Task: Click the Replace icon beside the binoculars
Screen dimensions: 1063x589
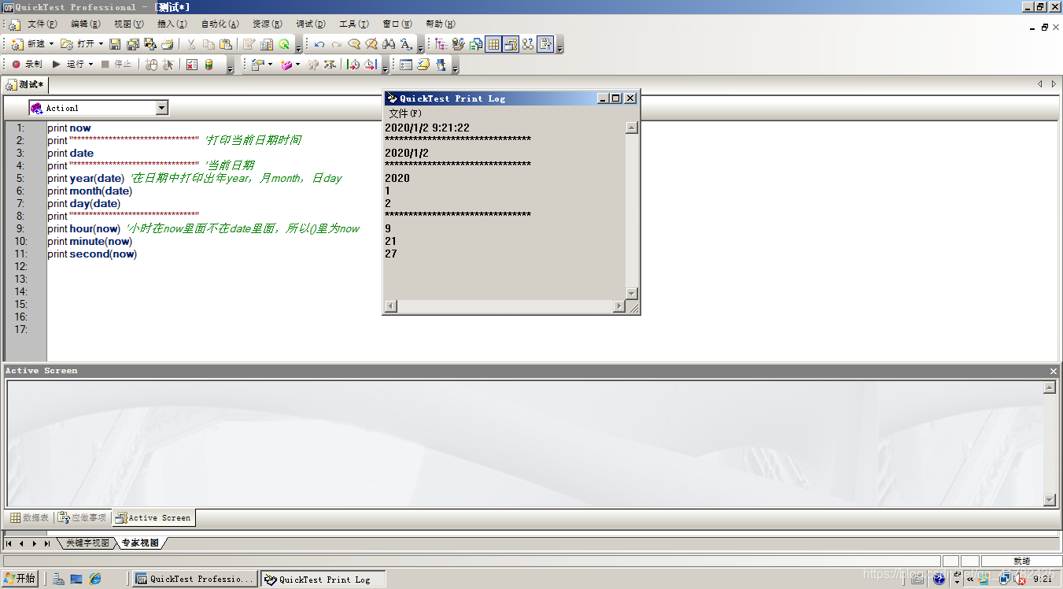Action: pyautogui.click(x=406, y=44)
